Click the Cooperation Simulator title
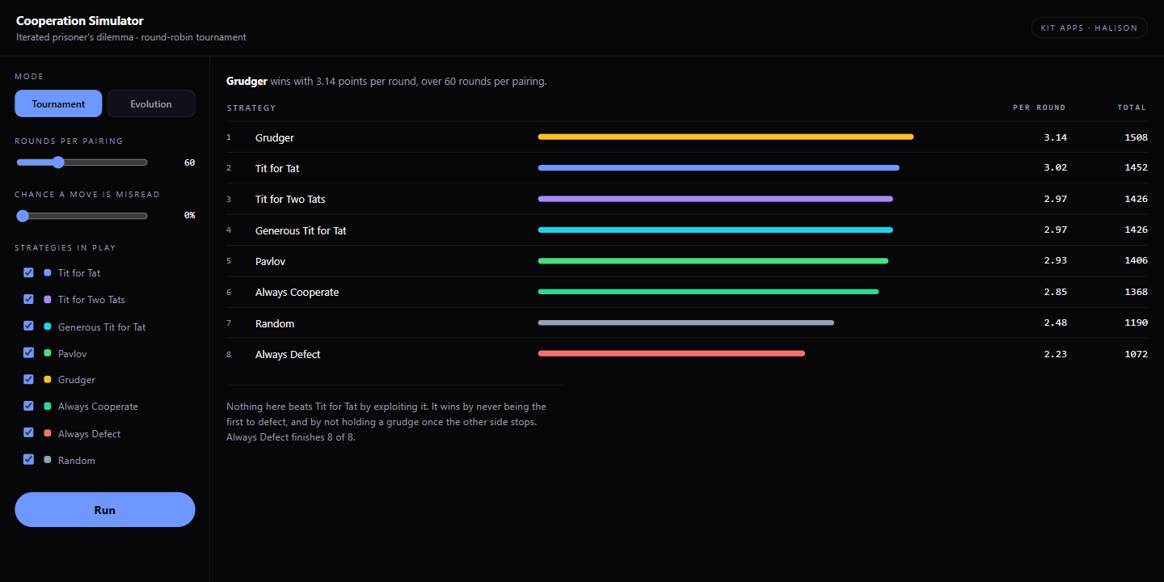The width and height of the screenshot is (1164, 582). pyautogui.click(x=80, y=21)
